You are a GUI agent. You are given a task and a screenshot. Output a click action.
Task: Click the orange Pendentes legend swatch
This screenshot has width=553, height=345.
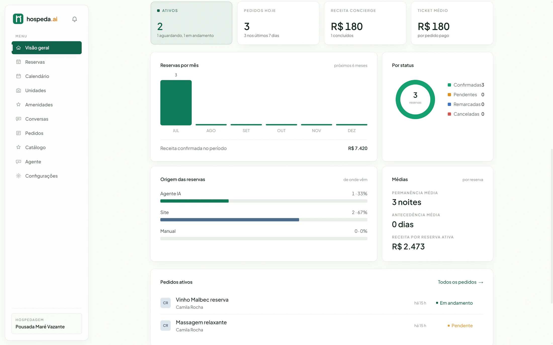tap(449, 95)
